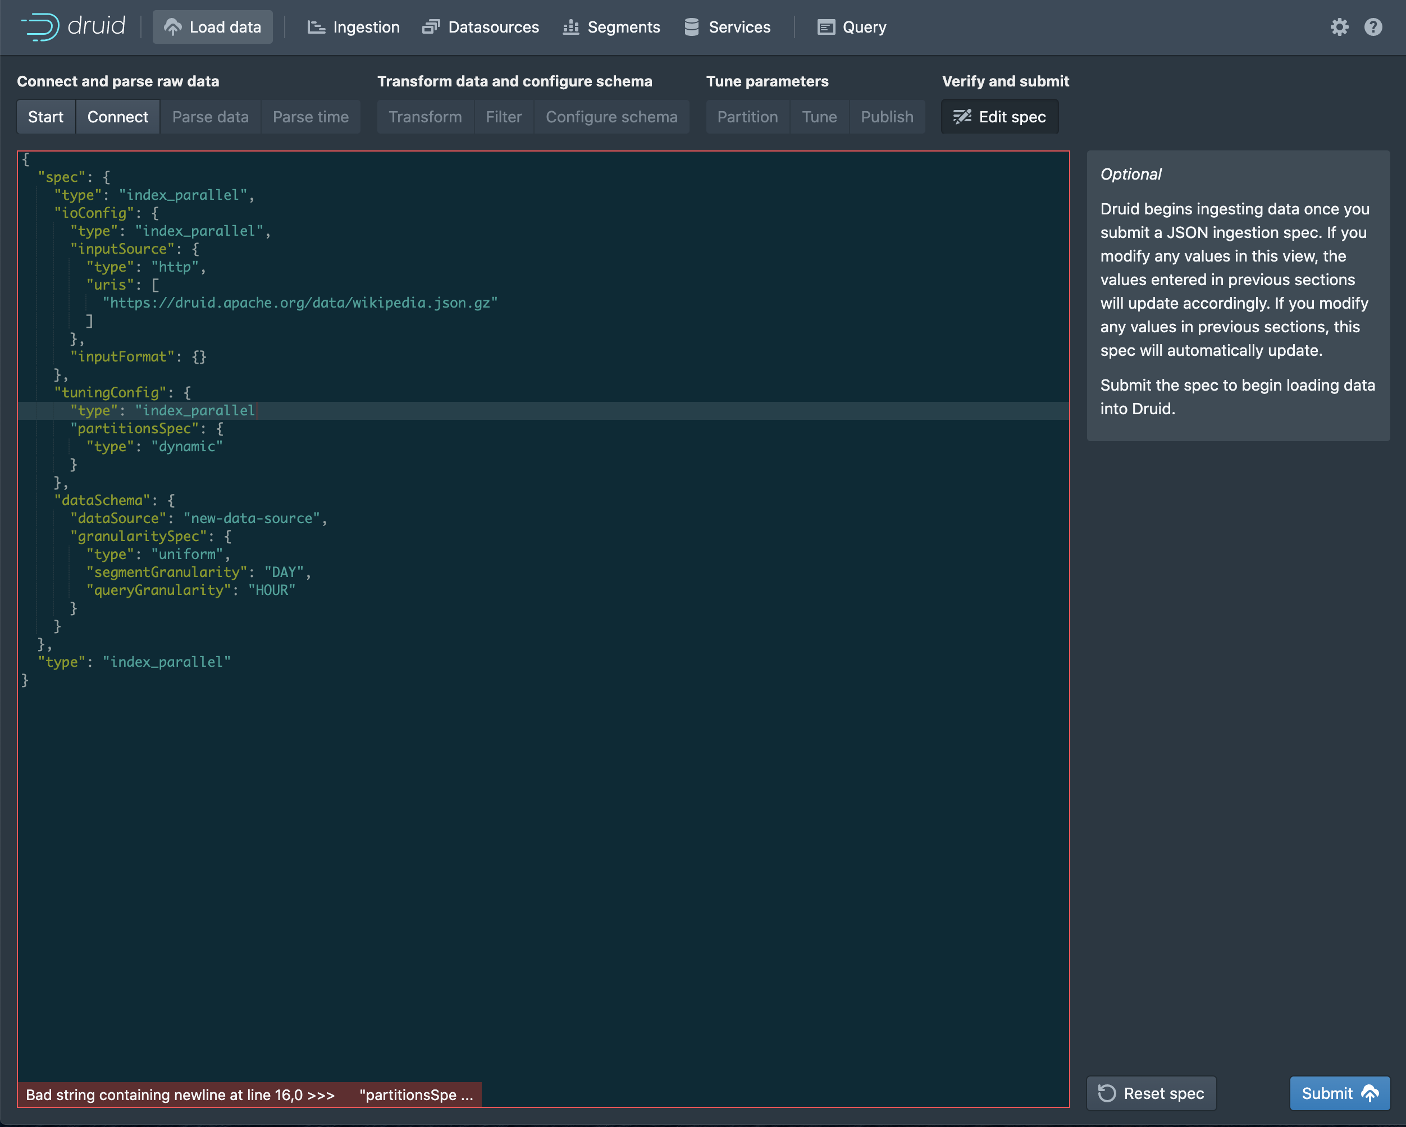The image size is (1406, 1127).
Task: Click the "dataSchema" line in editor
Action: click(x=115, y=501)
